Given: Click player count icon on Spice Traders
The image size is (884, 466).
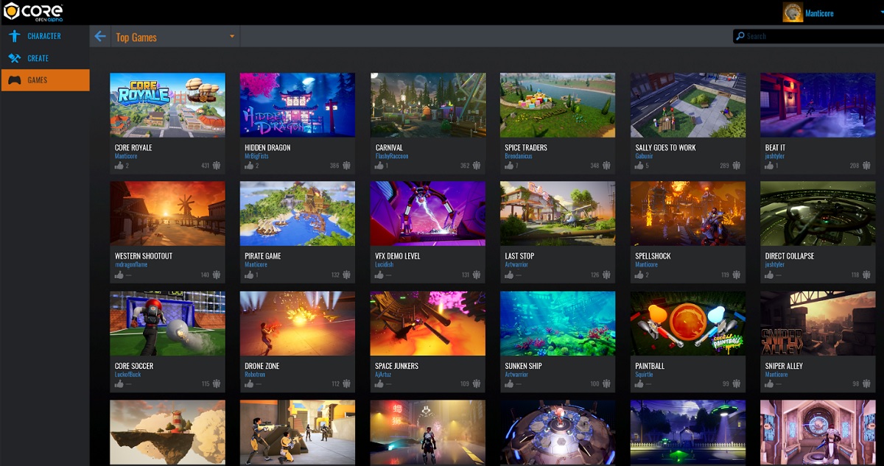Looking at the screenshot, I should [607, 166].
